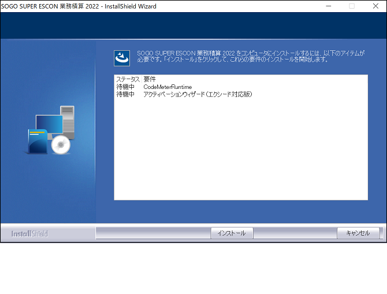Click the 待機中 status of アクティベーションウィザード
This screenshot has height=294, width=387.
tap(125, 94)
